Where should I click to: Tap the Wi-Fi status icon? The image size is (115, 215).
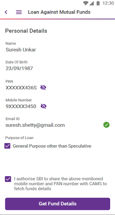85,3
